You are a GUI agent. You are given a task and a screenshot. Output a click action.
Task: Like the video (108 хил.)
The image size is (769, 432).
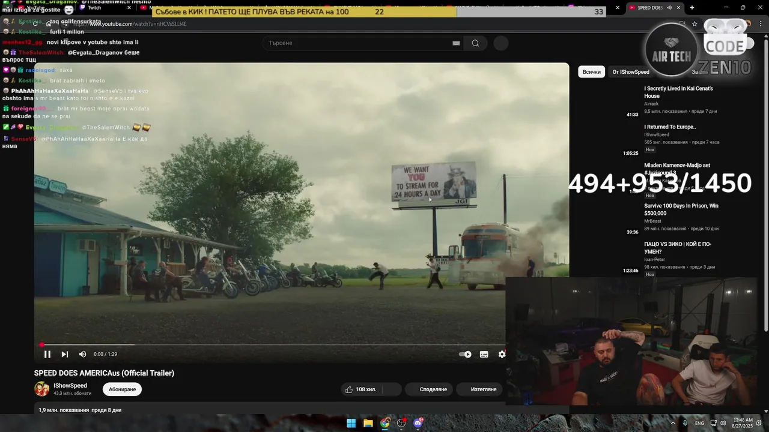[361, 389]
